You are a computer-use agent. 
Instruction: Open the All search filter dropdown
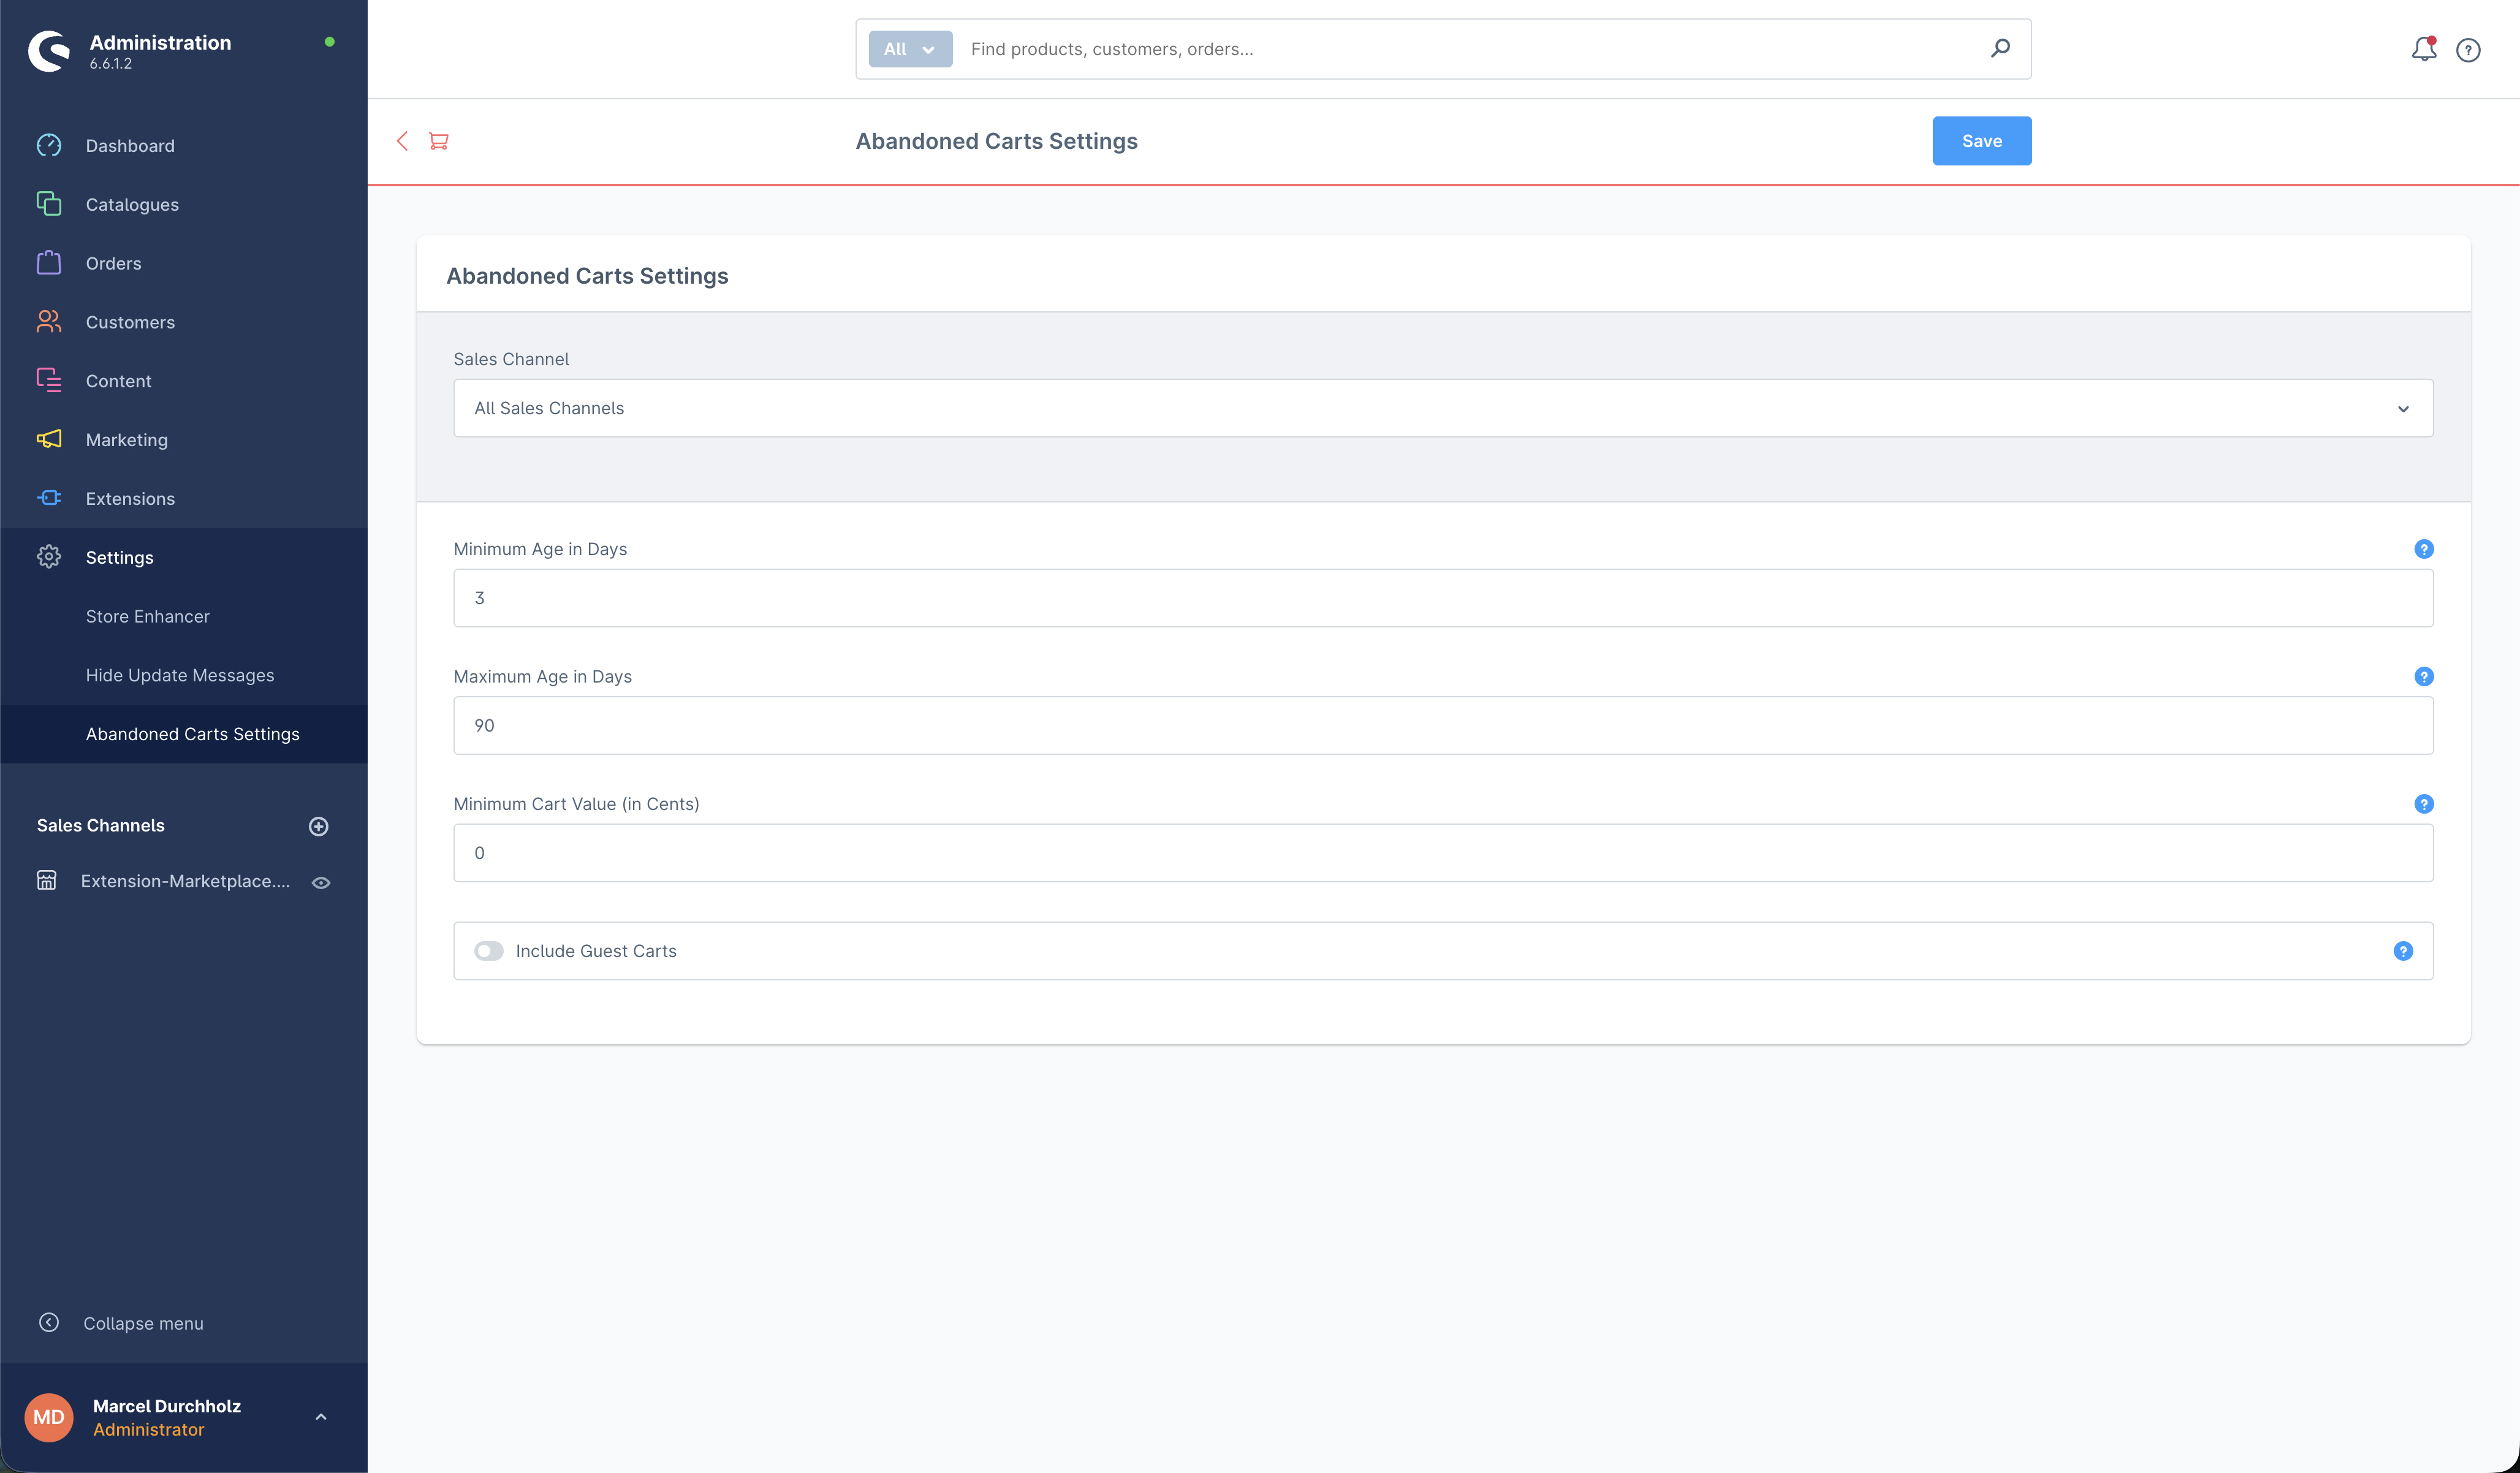tap(910, 49)
